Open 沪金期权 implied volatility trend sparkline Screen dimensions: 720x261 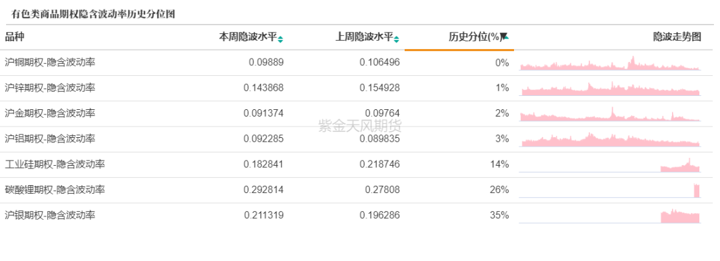click(610, 114)
